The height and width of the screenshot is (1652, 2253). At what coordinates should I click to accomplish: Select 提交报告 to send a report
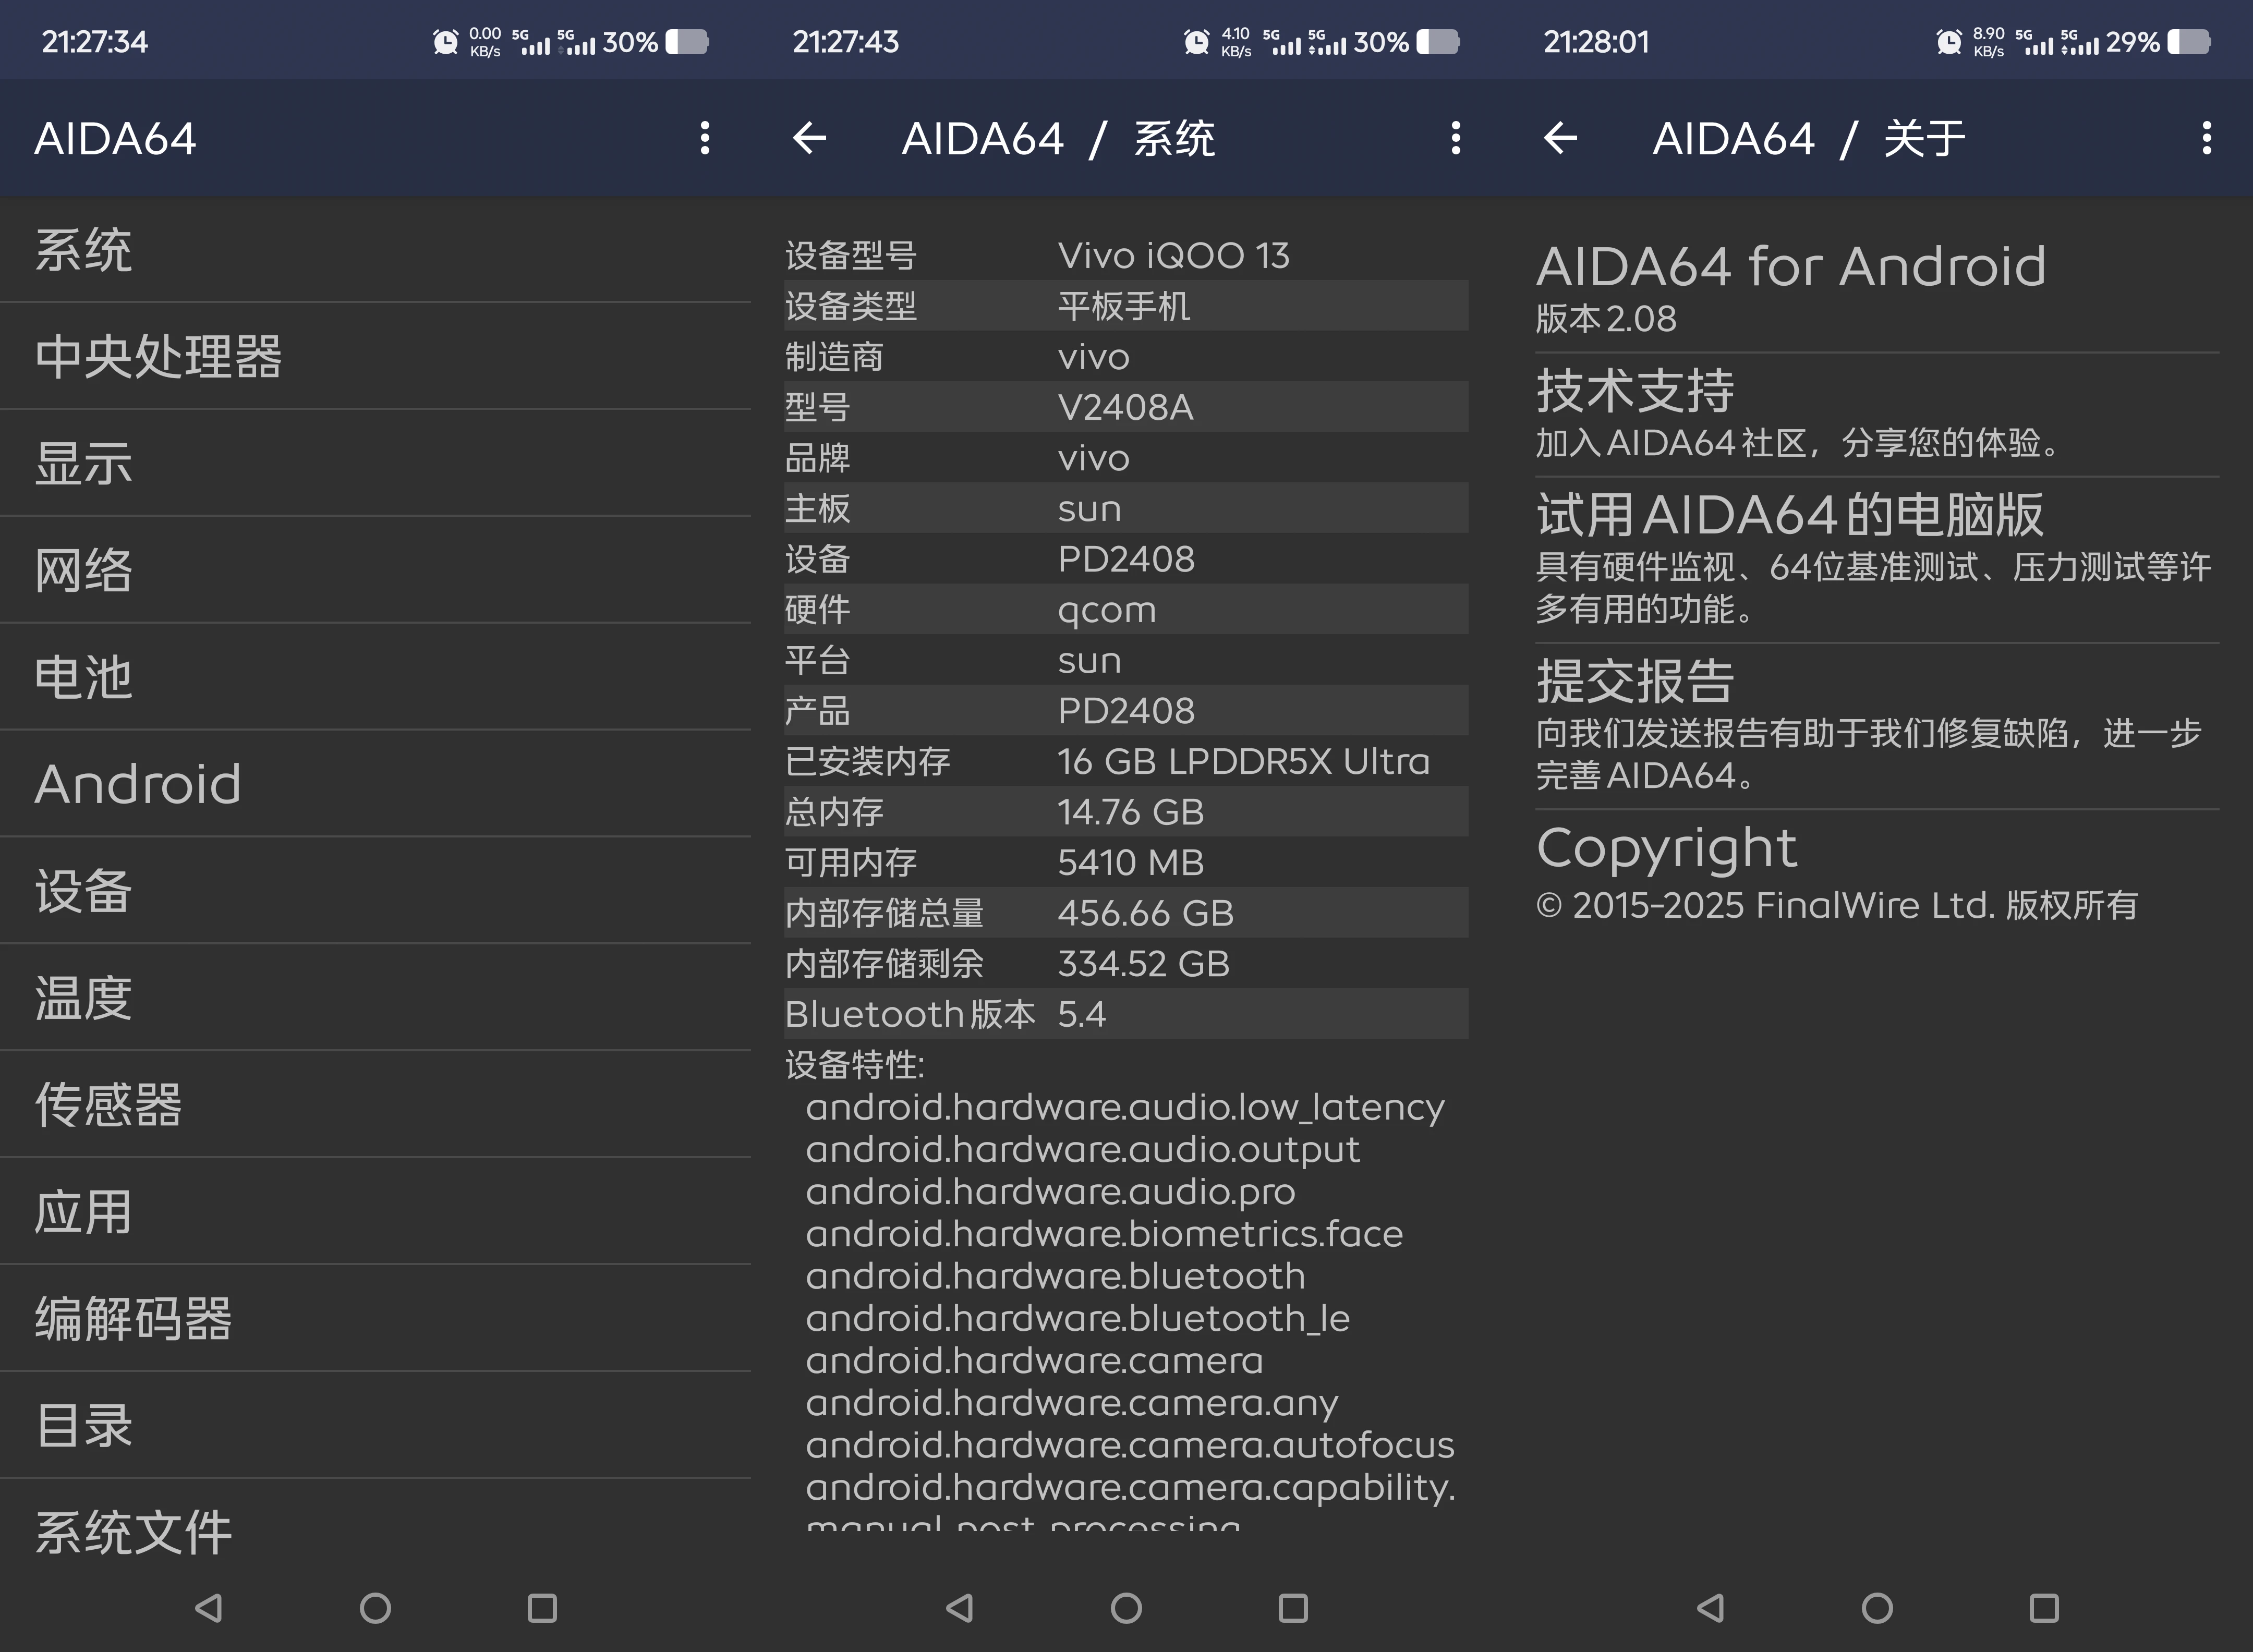(x=1877, y=726)
